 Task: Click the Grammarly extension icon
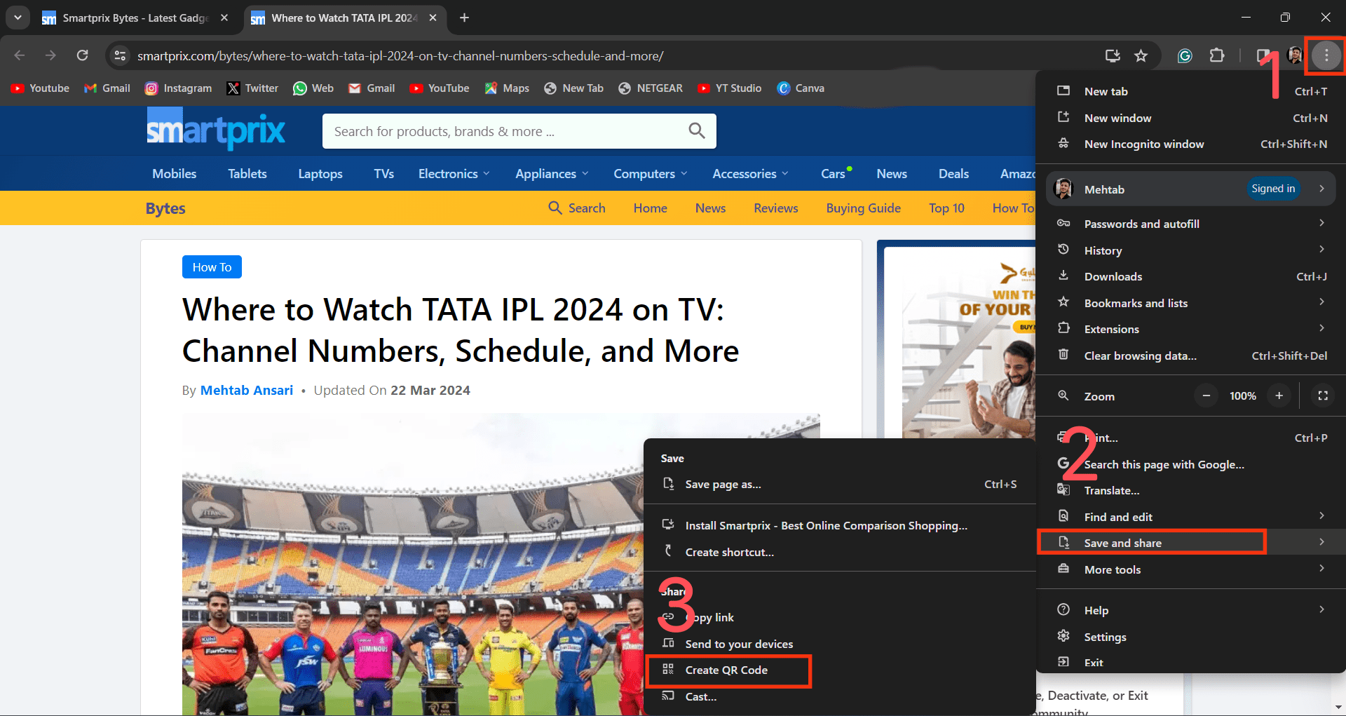1185,55
